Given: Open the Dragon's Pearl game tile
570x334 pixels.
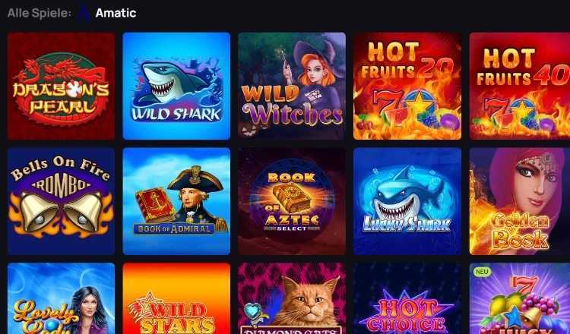Looking at the screenshot, I should [61, 86].
